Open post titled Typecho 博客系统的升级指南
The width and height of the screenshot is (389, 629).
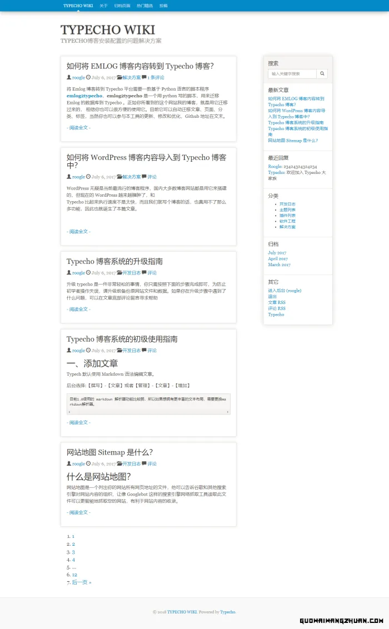pyautogui.click(x=114, y=262)
